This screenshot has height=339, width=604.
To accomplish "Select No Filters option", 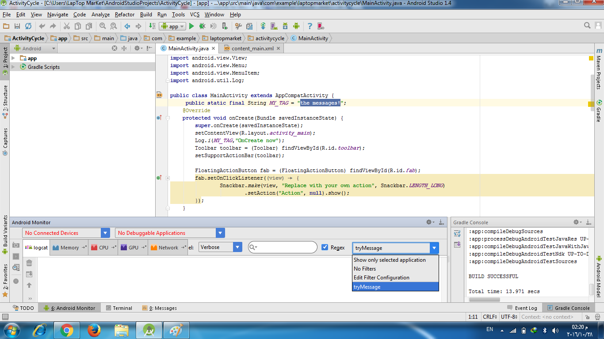I will 395,269.
